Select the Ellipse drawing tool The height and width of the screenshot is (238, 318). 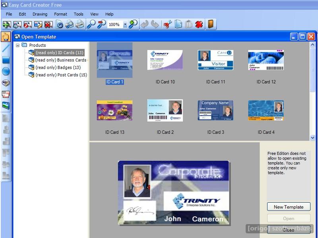pyautogui.click(x=6, y=71)
